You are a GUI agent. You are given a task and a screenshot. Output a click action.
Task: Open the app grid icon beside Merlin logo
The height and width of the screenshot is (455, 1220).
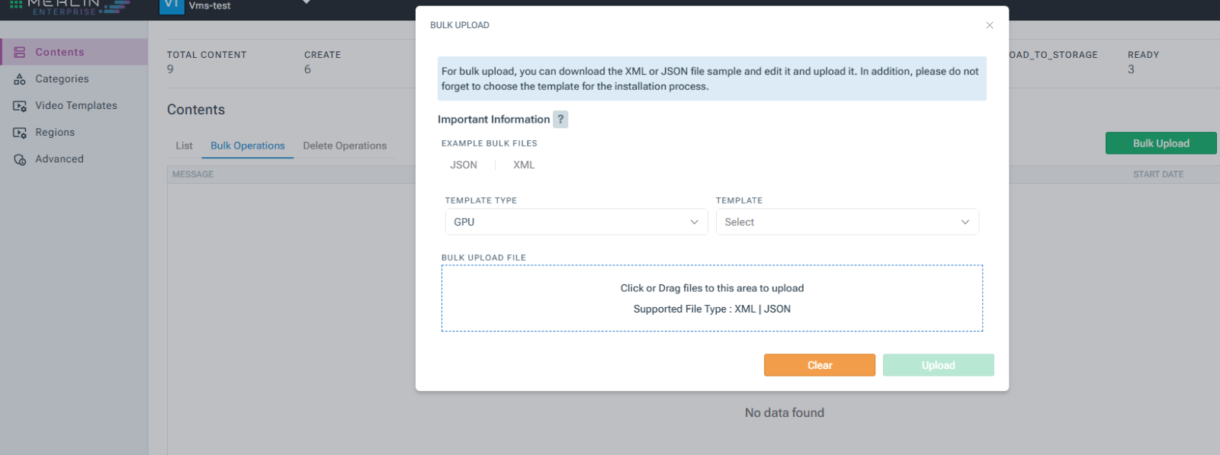pyautogui.click(x=16, y=4)
